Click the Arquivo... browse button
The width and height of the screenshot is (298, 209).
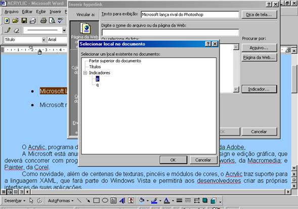point(259,48)
